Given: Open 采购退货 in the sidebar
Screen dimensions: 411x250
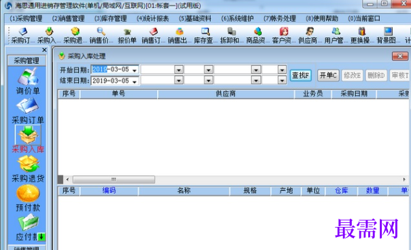Looking at the screenshot, I should pyautogui.click(x=28, y=168).
